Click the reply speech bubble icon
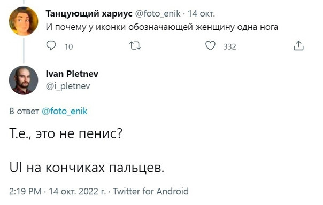This screenshot has height=205, width=323. tap(51, 45)
